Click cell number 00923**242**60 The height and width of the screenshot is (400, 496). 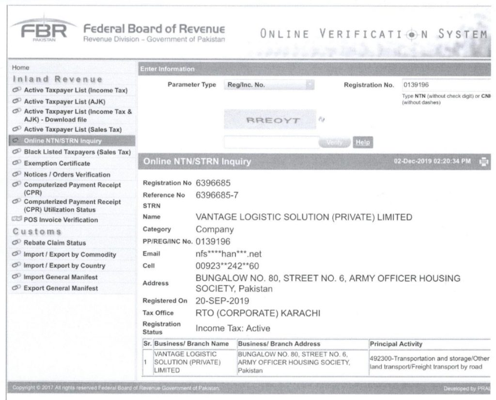point(227,266)
